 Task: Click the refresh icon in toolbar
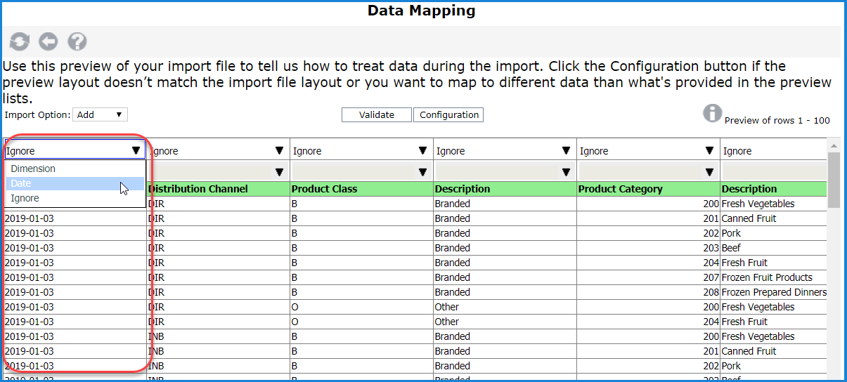(x=19, y=42)
